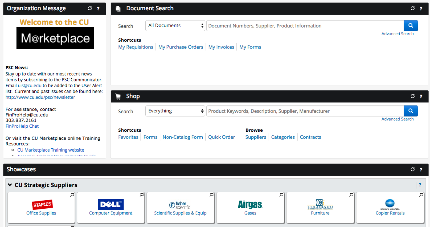Click the Scientific Supplies & Equip link
The width and height of the screenshot is (430, 227).
pyautogui.click(x=180, y=213)
